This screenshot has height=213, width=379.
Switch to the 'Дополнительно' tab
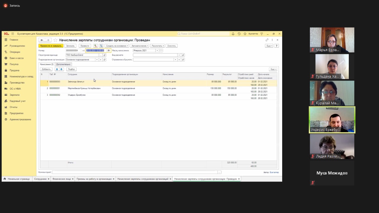click(x=63, y=64)
